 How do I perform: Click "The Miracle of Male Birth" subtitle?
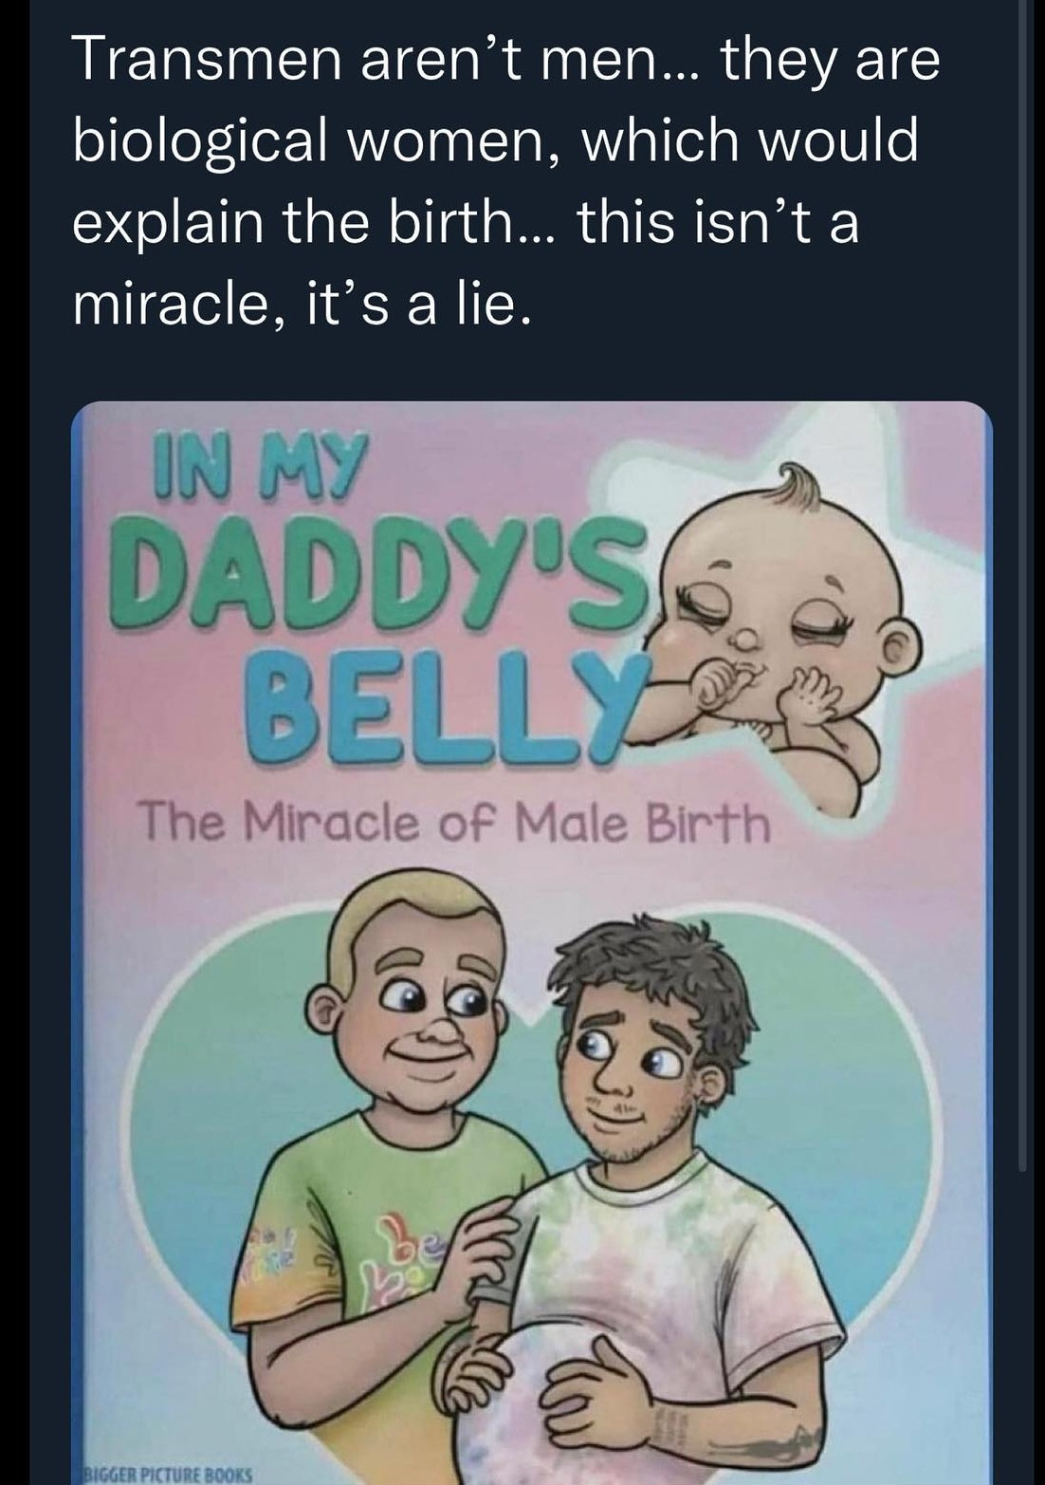coord(453,823)
